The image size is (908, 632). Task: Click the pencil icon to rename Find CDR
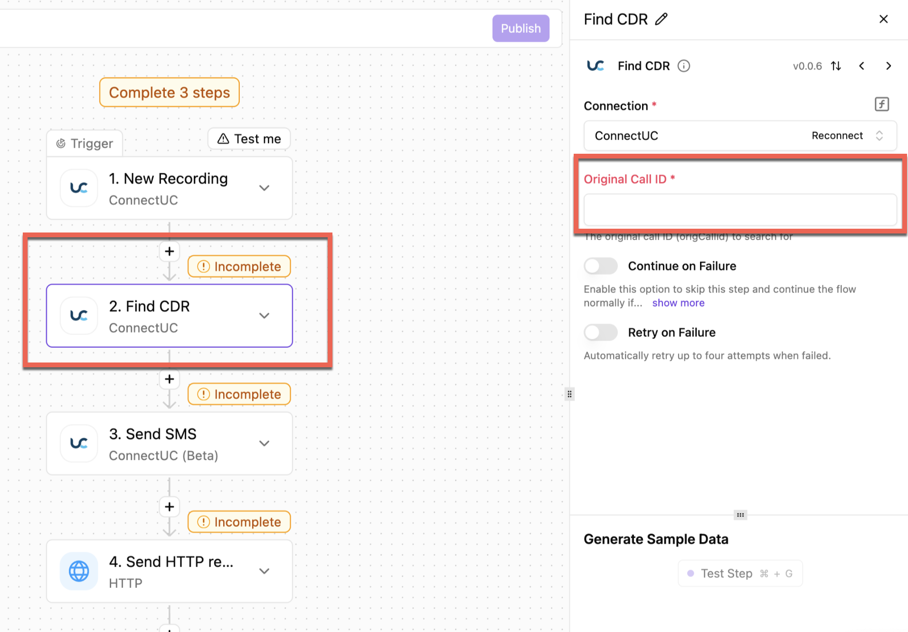661,19
